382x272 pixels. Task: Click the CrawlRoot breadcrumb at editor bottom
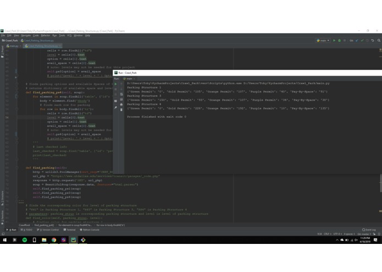pyautogui.click(x=24, y=225)
